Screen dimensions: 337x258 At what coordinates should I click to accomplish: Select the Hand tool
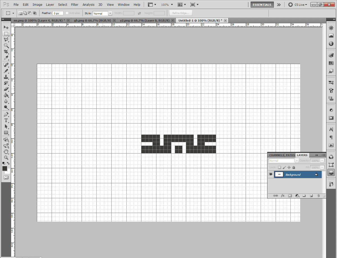click(6, 152)
